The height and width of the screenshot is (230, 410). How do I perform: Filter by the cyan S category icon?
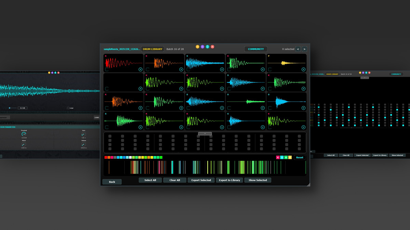pyautogui.click(x=282, y=157)
